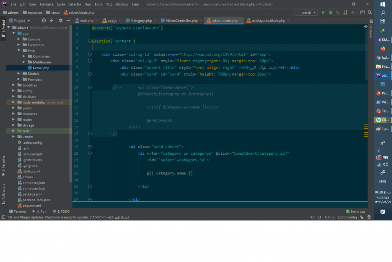The width and height of the screenshot is (392, 262).
Task: Open the VCS menu
Action: [x=109, y=4]
